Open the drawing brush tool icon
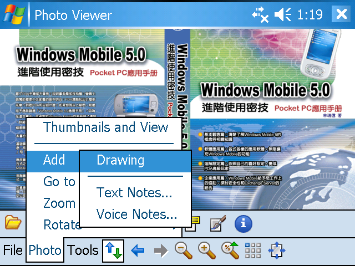 coord(218,223)
